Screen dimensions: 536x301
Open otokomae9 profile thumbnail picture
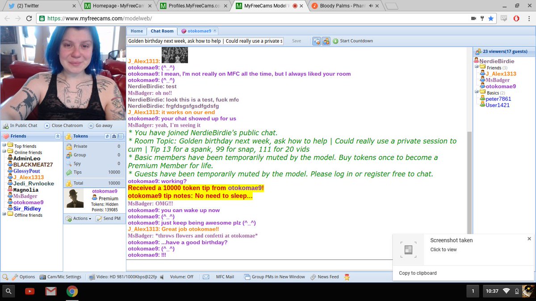pos(75,198)
